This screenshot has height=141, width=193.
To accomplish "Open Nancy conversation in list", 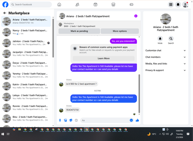I will point(26,32).
